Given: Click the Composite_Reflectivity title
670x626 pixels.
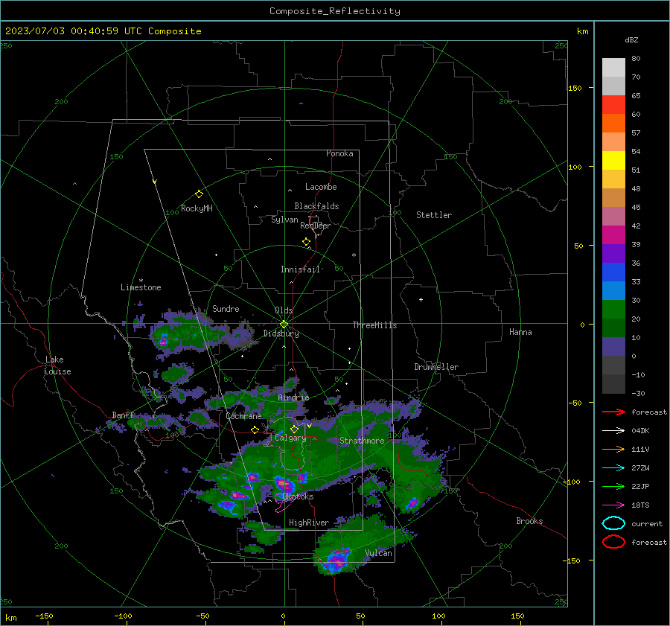Looking at the screenshot, I should click(x=334, y=11).
